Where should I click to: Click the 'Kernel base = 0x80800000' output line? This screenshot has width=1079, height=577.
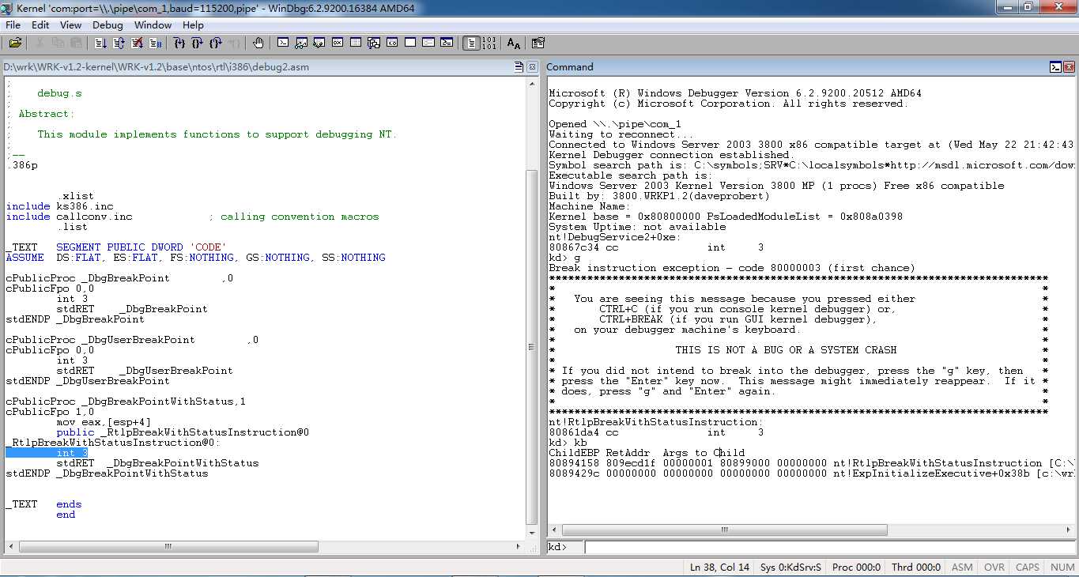click(x=726, y=217)
